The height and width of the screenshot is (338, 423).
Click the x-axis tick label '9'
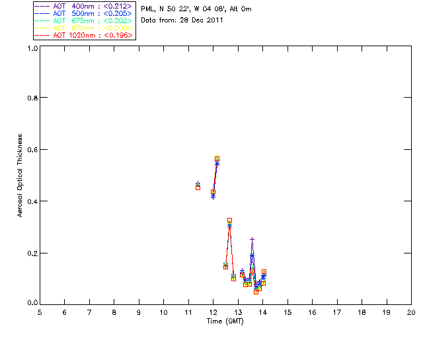tap(139, 312)
